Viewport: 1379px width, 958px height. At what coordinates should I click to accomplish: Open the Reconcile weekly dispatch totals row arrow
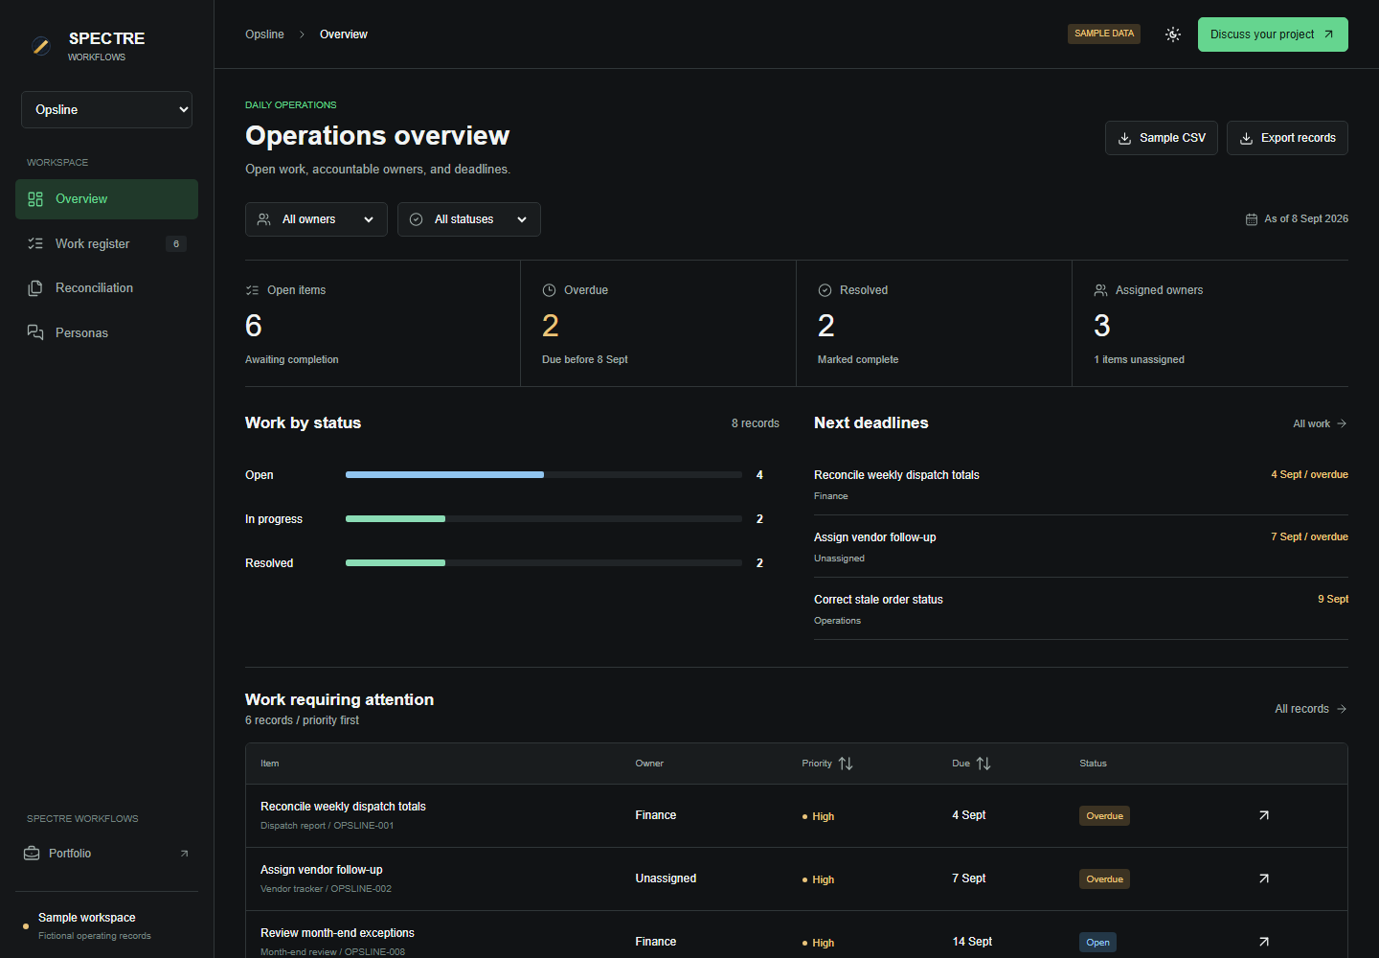point(1264,815)
